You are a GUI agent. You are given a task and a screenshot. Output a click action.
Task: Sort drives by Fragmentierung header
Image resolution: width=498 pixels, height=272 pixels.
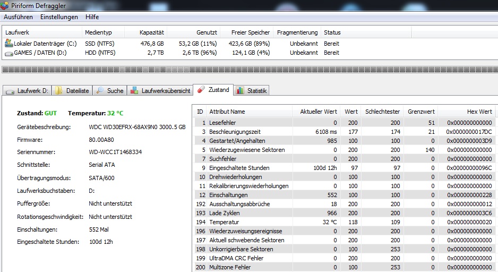point(297,32)
